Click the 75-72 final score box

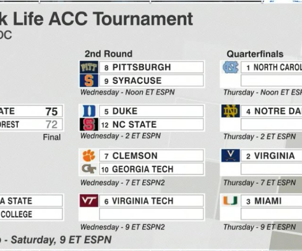pos(31,118)
